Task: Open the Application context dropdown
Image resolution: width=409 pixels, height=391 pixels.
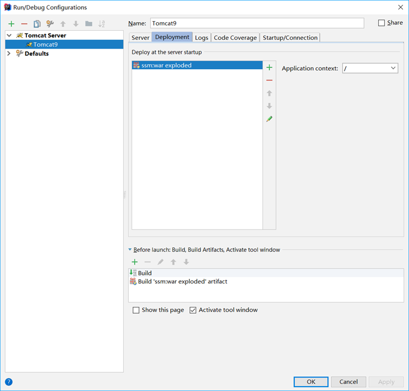Action: (x=393, y=68)
